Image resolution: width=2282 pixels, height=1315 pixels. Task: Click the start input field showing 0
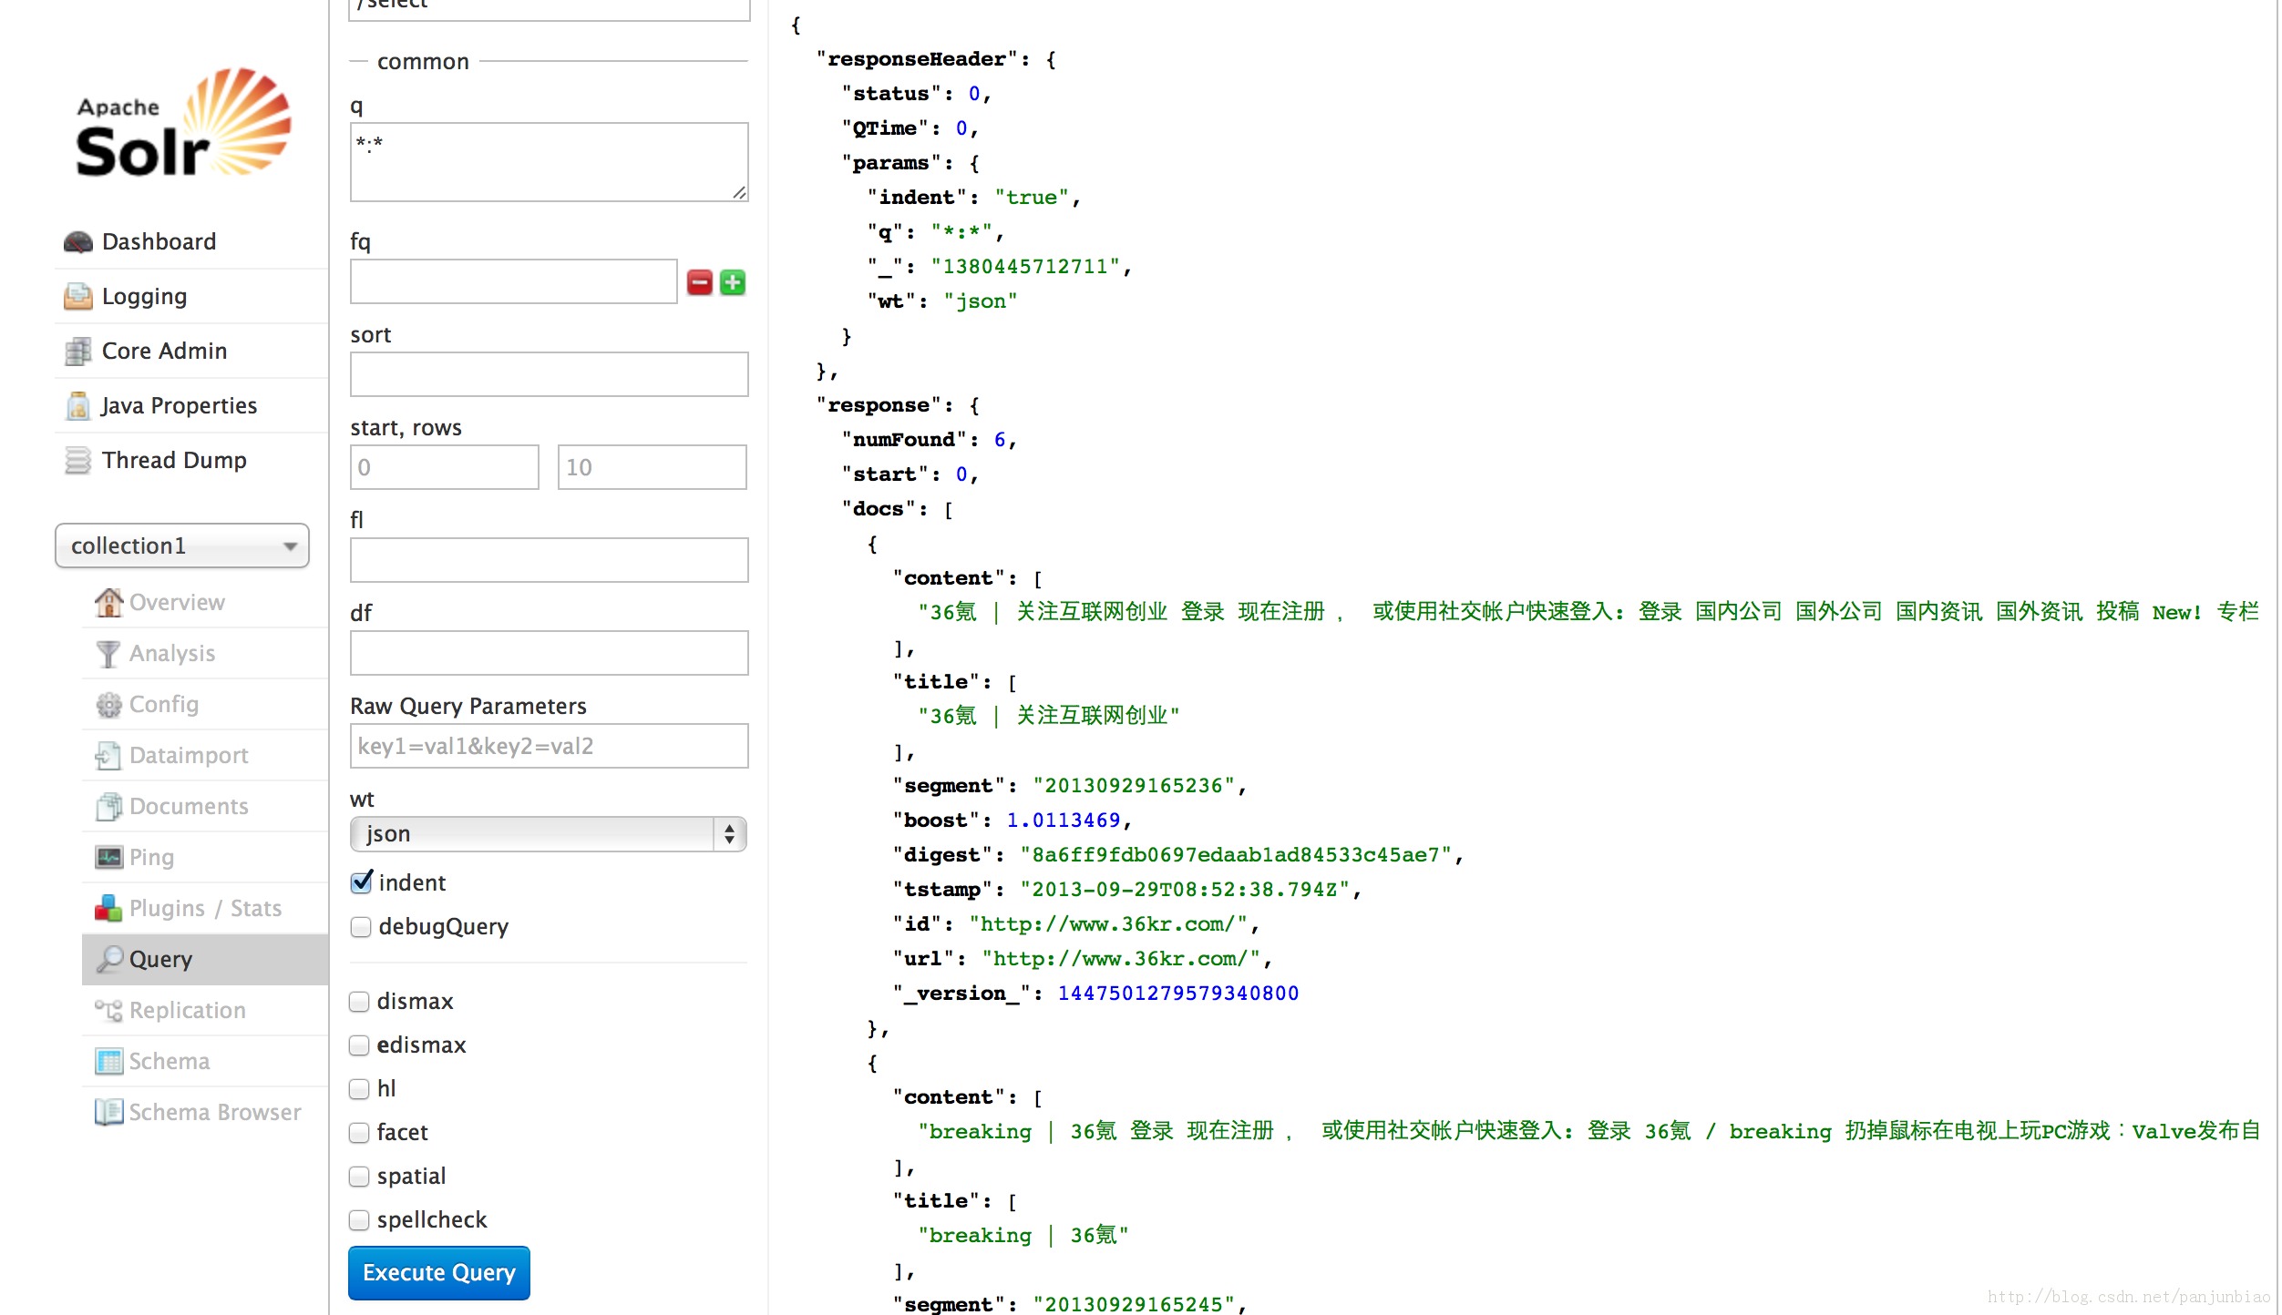point(445,467)
